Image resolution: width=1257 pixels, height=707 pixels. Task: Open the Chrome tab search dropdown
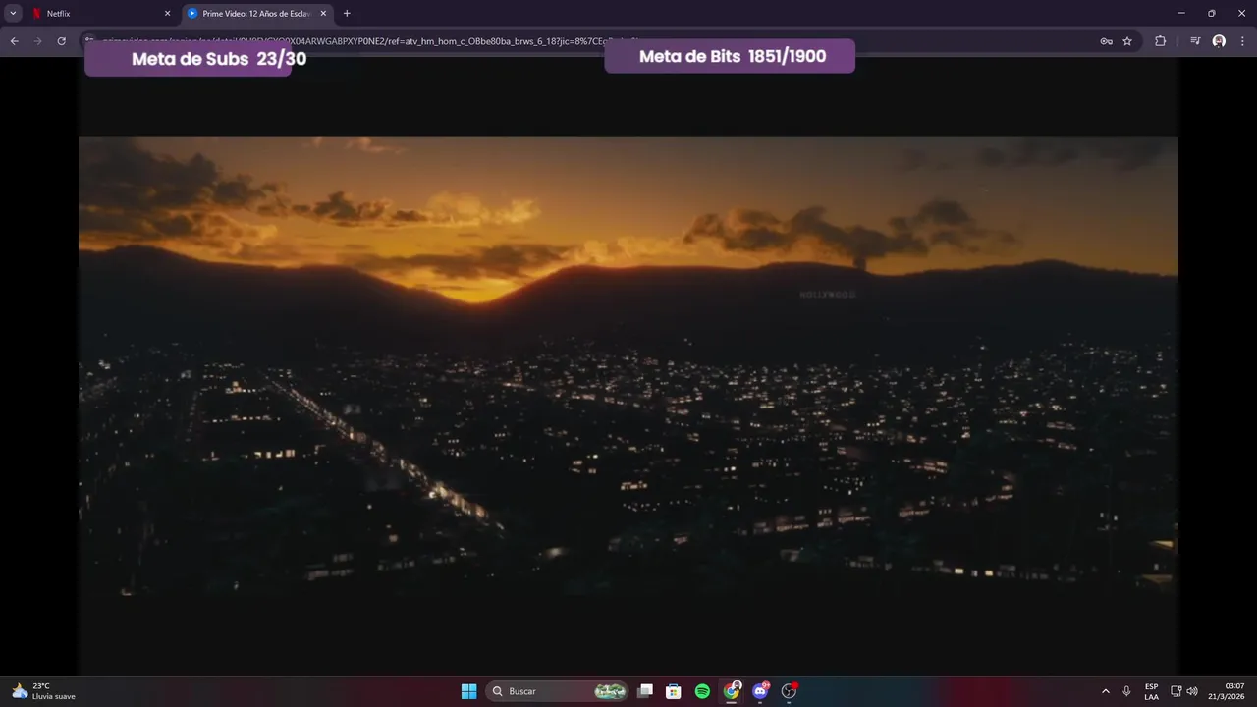13,14
